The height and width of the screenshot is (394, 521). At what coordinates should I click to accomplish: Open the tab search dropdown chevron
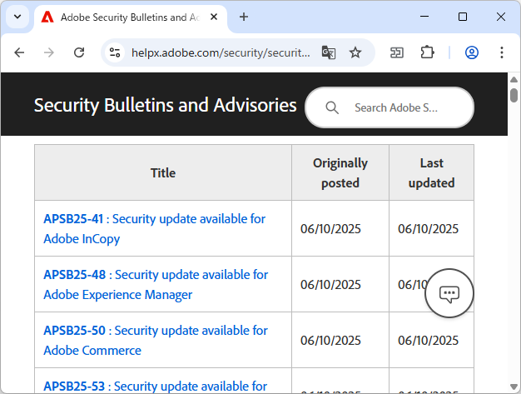[18, 17]
